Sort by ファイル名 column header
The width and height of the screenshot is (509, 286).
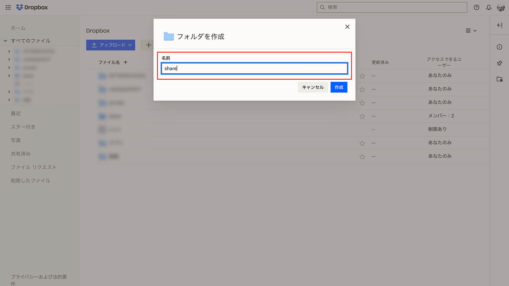coord(113,63)
